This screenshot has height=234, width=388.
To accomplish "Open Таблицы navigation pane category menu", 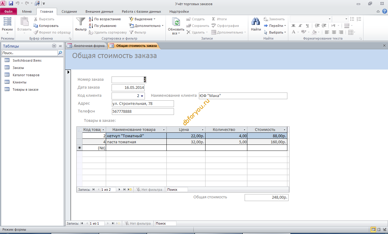I will click(x=54, y=46).
